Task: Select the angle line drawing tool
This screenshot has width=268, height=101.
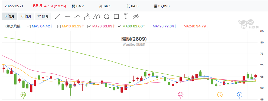Action: tap(77, 17)
